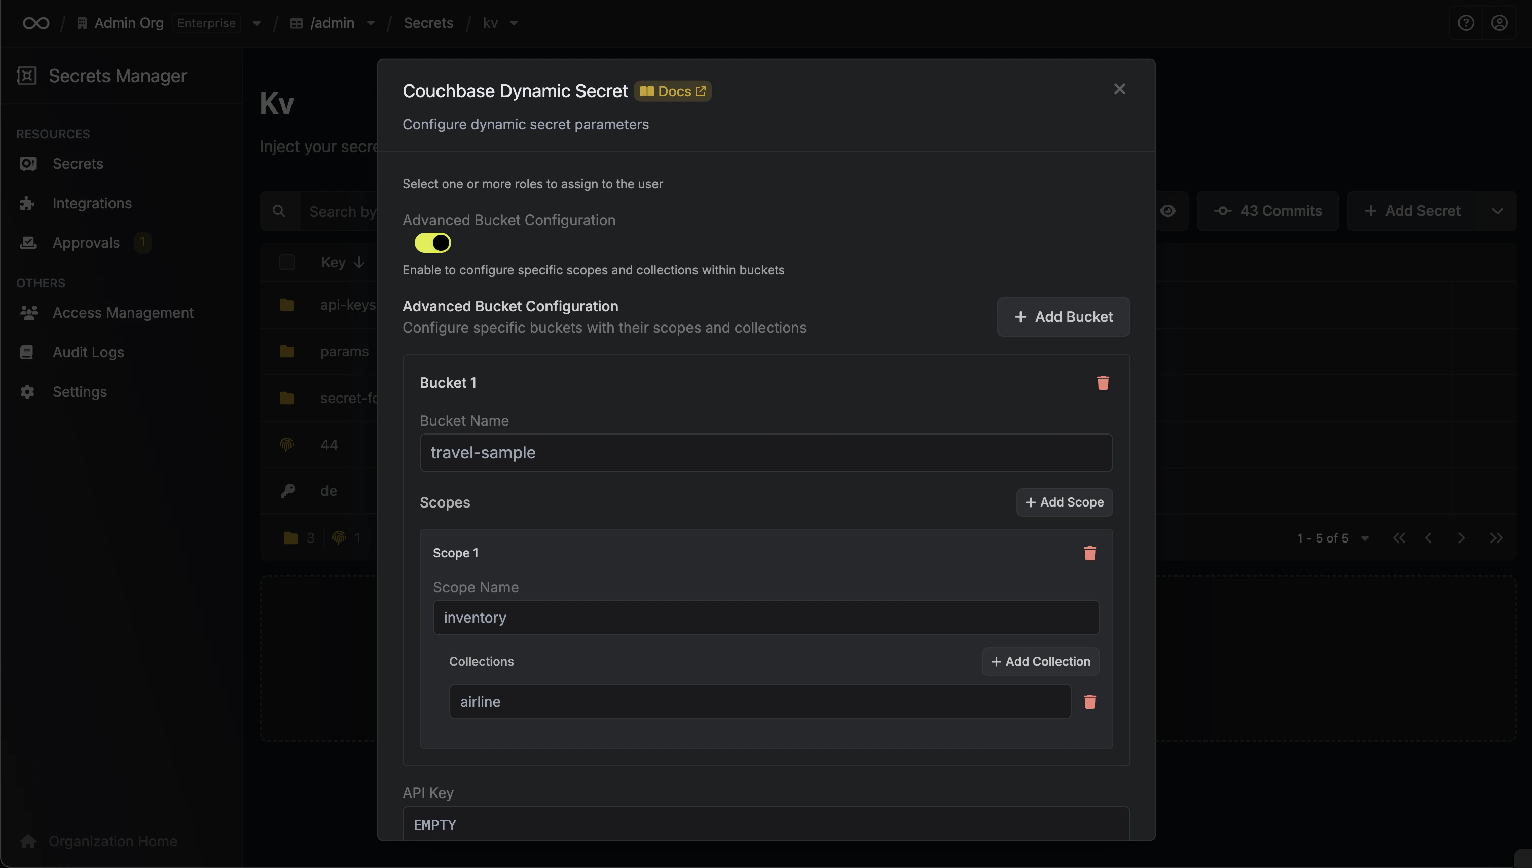Screen dimensions: 1532x868
Task: Delete Bucket 1 with its trash icon
Action: 1103,383
